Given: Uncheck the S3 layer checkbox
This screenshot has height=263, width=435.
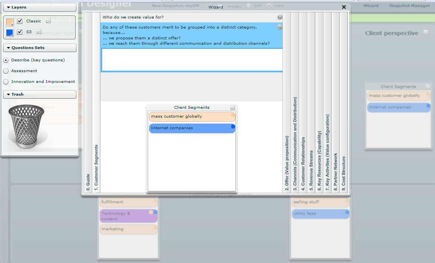Looking at the screenshot, I should [x=20, y=32].
